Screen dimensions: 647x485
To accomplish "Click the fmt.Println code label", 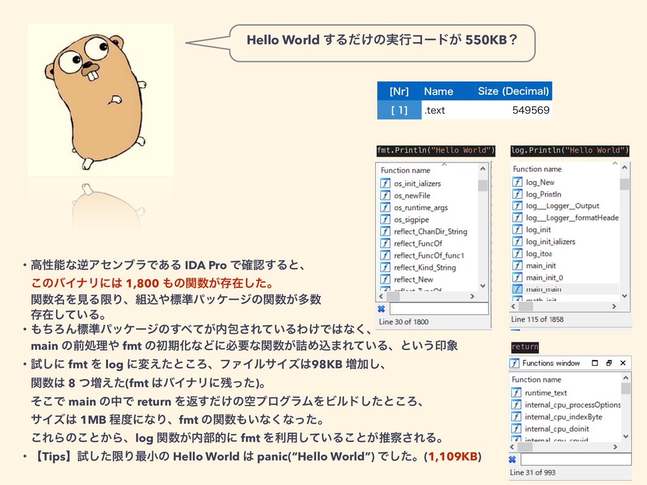I will click(x=436, y=150).
